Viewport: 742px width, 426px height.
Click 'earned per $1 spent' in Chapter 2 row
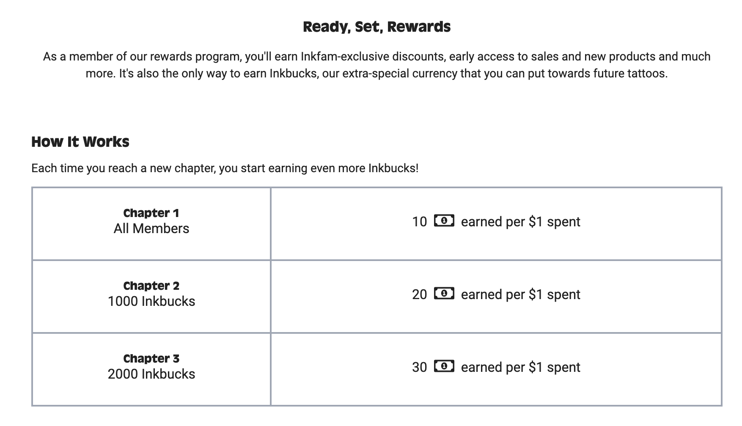click(x=520, y=294)
